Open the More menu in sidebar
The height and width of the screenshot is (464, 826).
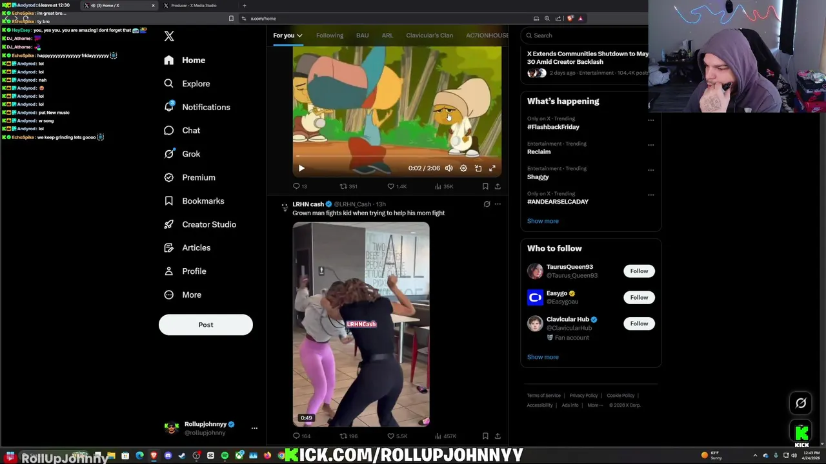tap(183, 295)
